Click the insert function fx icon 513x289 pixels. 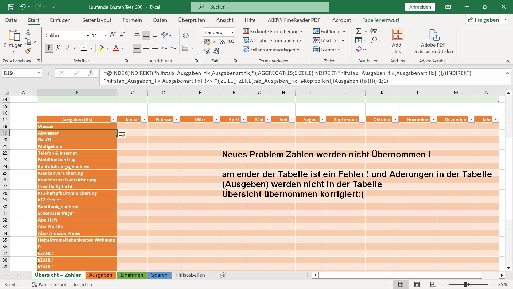coord(91,73)
